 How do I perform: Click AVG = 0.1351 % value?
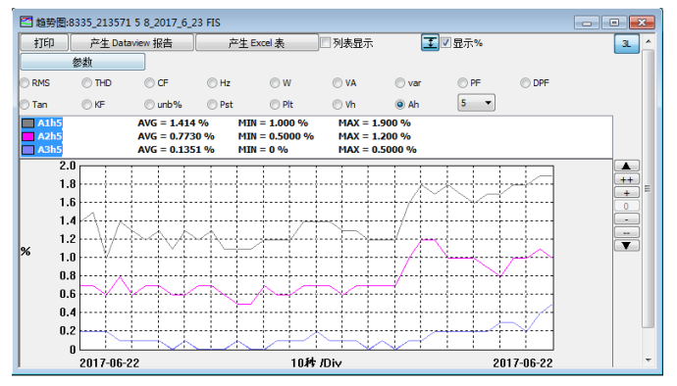coord(177,150)
